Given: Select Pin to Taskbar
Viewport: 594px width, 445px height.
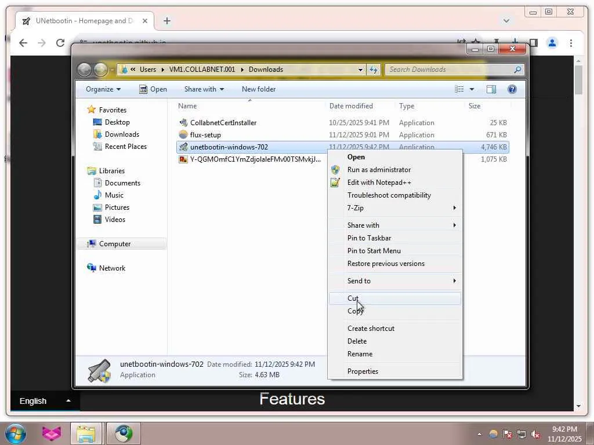Looking at the screenshot, I should 396,238.
